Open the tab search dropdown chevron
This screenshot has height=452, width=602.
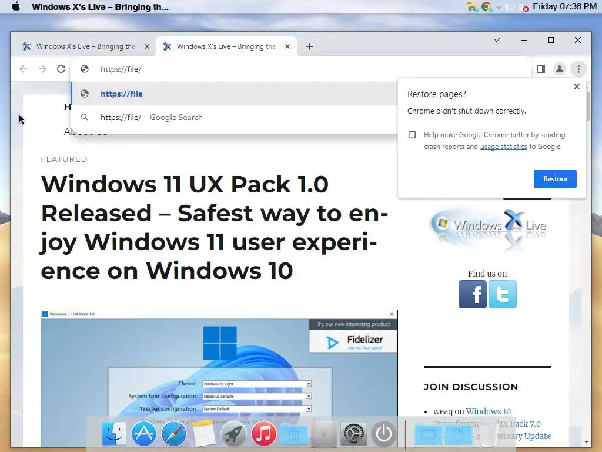[x=496, y=40]
